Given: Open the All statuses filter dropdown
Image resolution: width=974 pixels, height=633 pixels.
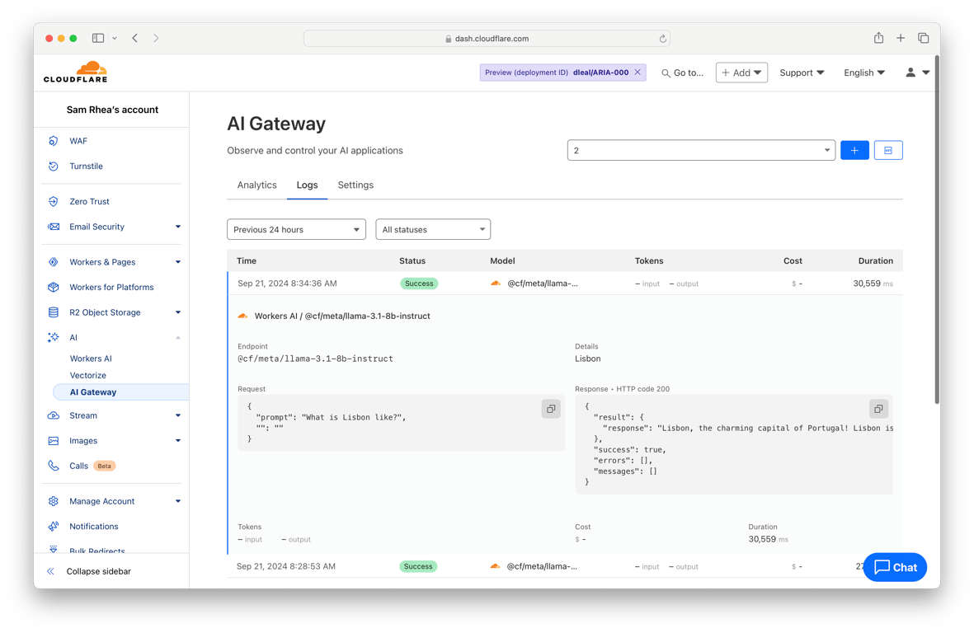Looking at the screenshot, I should (433, 229).
